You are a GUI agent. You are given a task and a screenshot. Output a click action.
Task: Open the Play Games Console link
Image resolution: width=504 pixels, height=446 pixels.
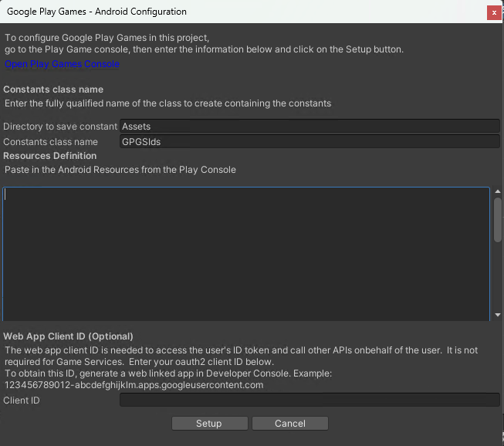click(62, 64)
